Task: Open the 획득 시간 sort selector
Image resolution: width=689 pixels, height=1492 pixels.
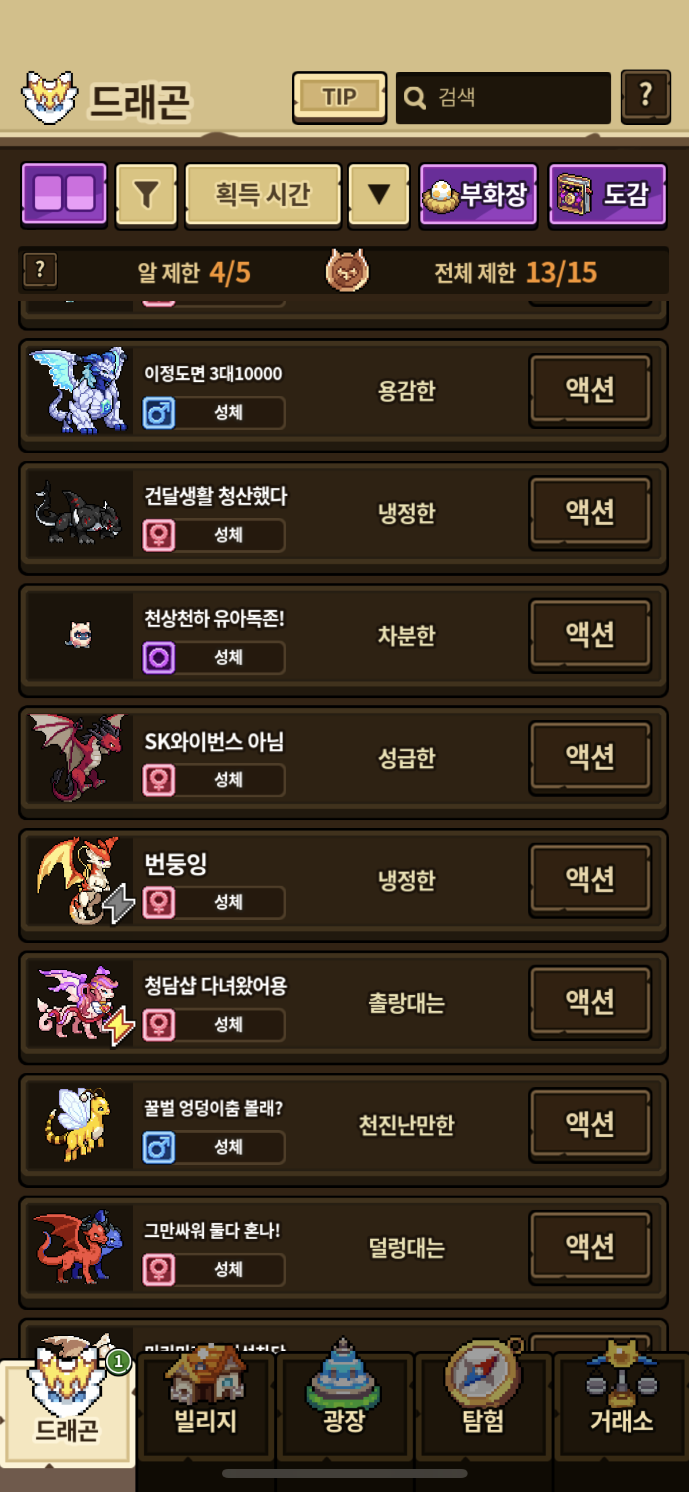Action: 263,195
